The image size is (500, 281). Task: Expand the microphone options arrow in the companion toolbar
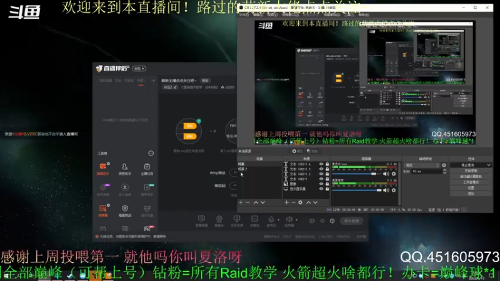pos(278,220)
